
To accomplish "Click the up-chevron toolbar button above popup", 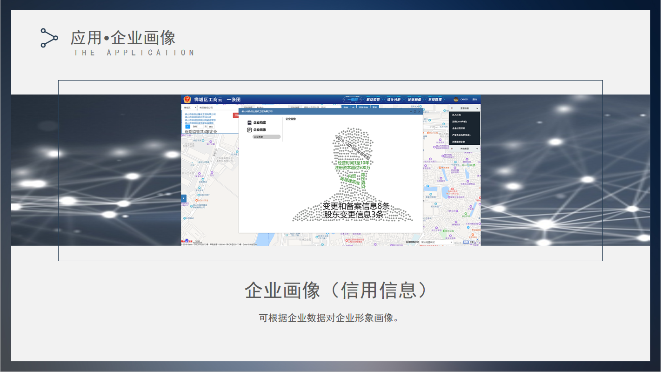I will tap(353, 108).
